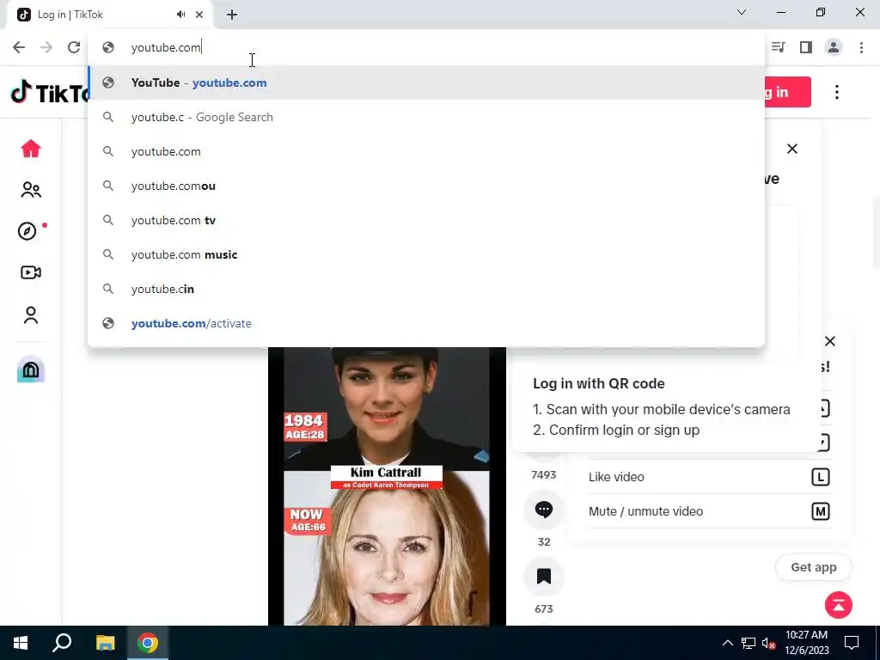
Task: Click the Like video shortcut row
Action: 709,477
